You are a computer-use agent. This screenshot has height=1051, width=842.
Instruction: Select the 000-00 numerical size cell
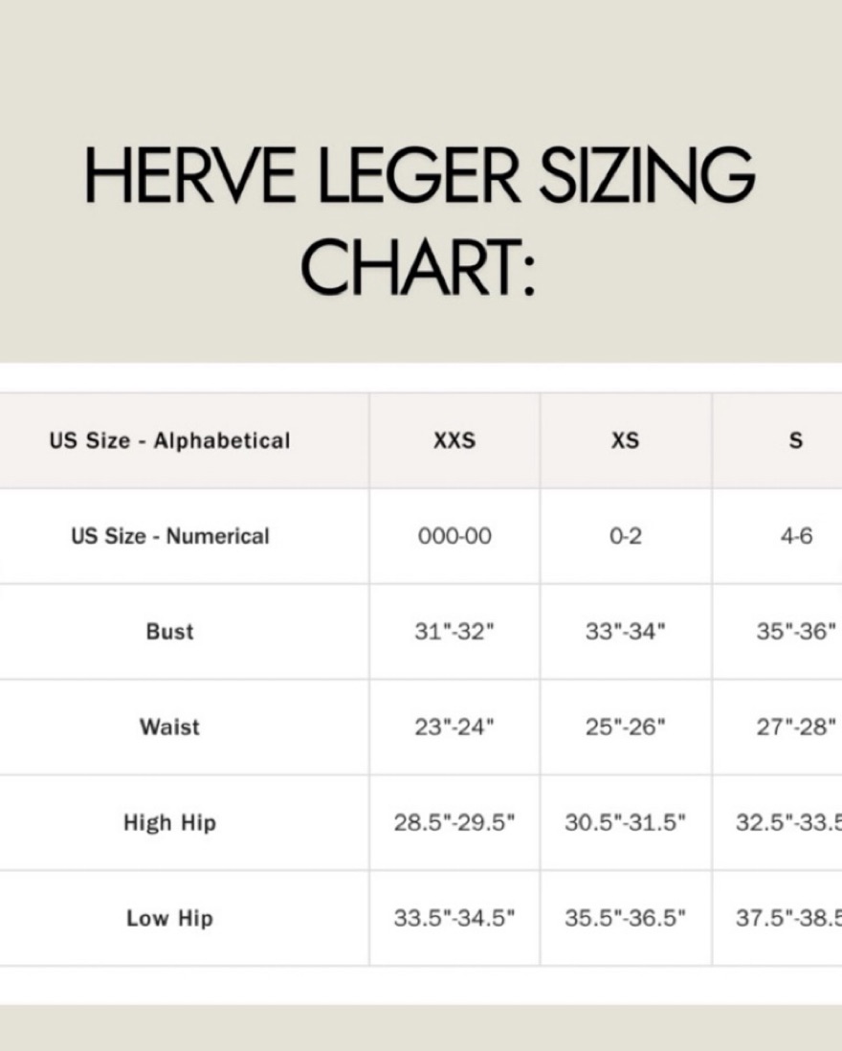pyautogui.click(x=454, y=536)
